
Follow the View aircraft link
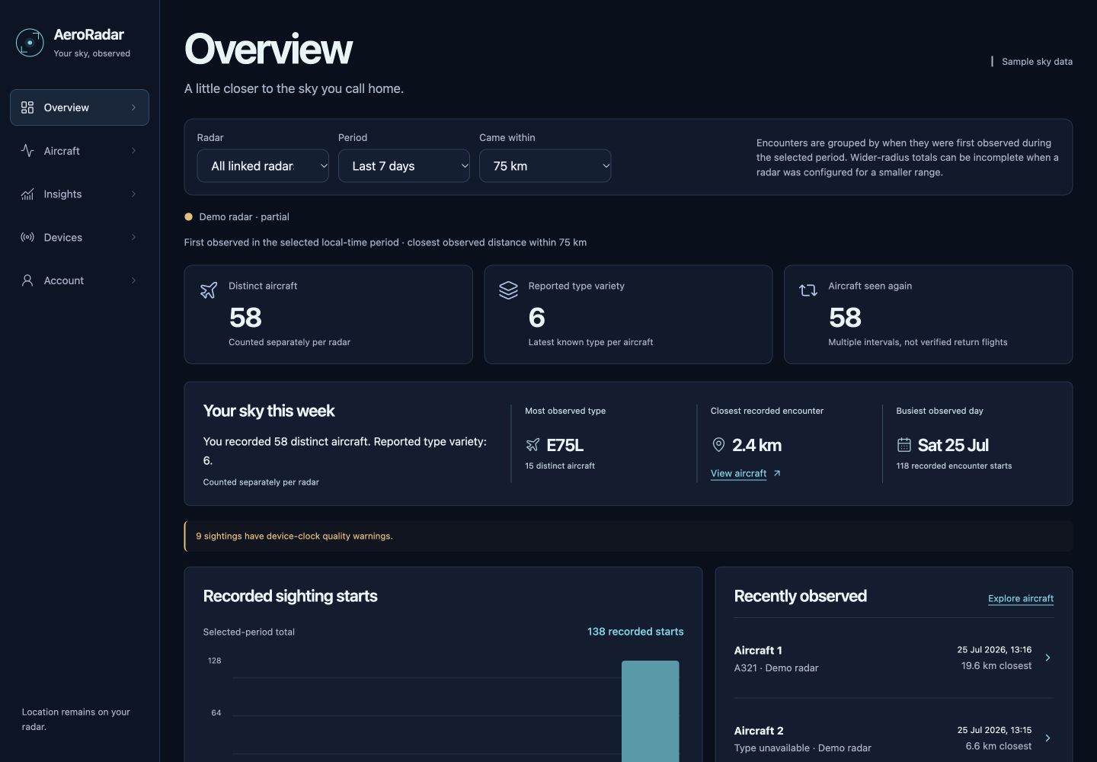point(738,473)
